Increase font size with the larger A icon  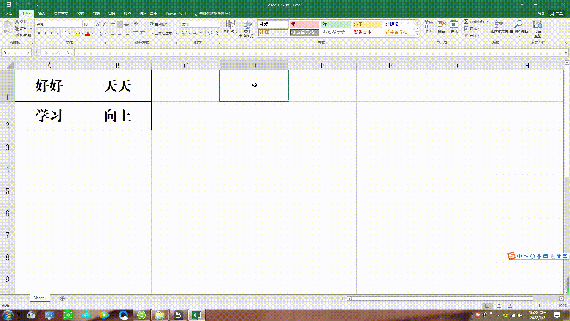(98, 24)
